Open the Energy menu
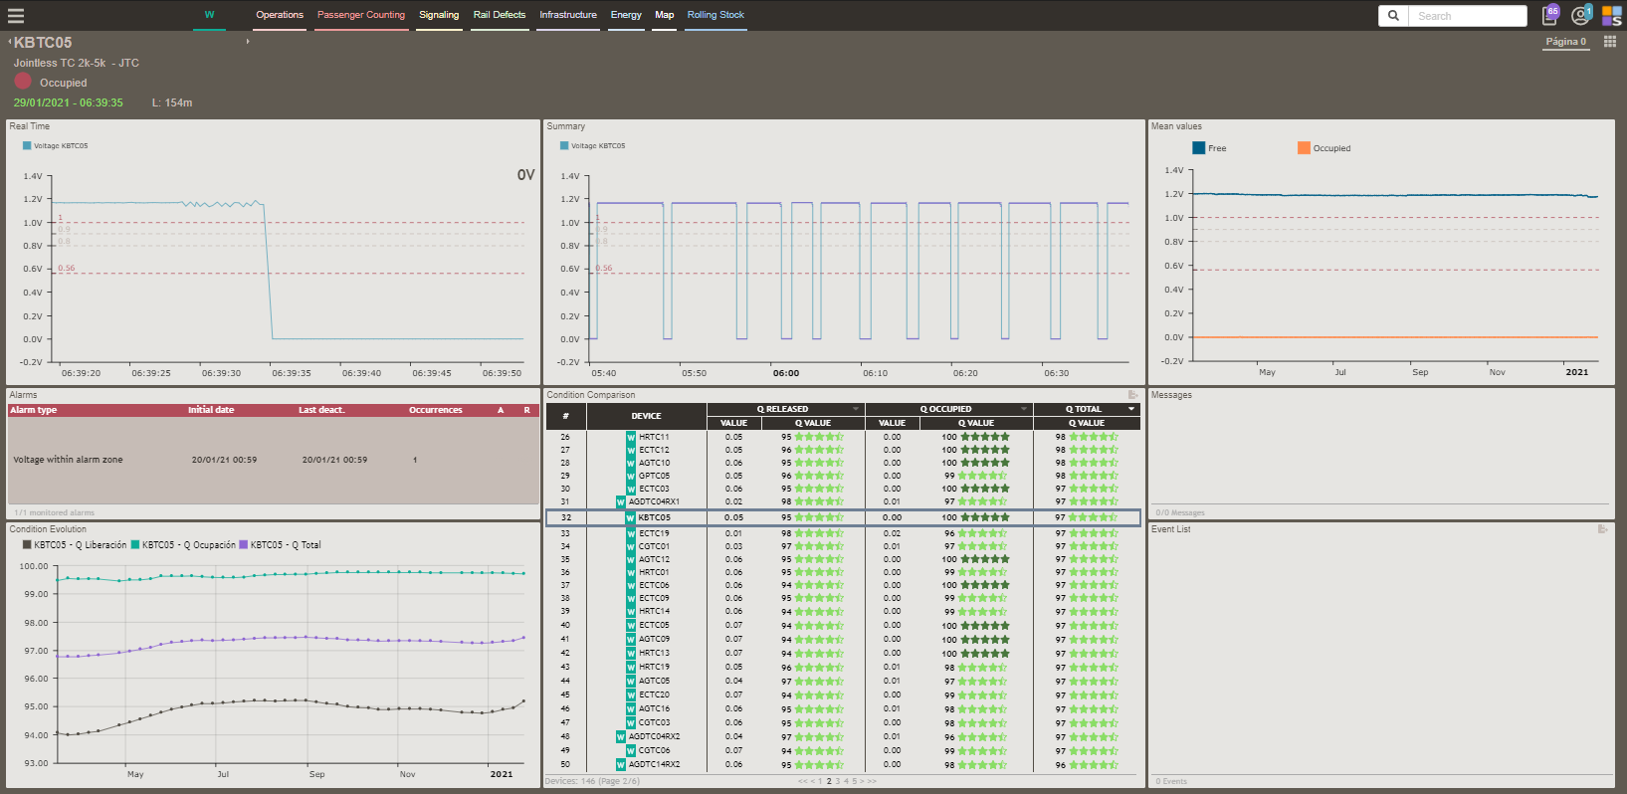 626,15
